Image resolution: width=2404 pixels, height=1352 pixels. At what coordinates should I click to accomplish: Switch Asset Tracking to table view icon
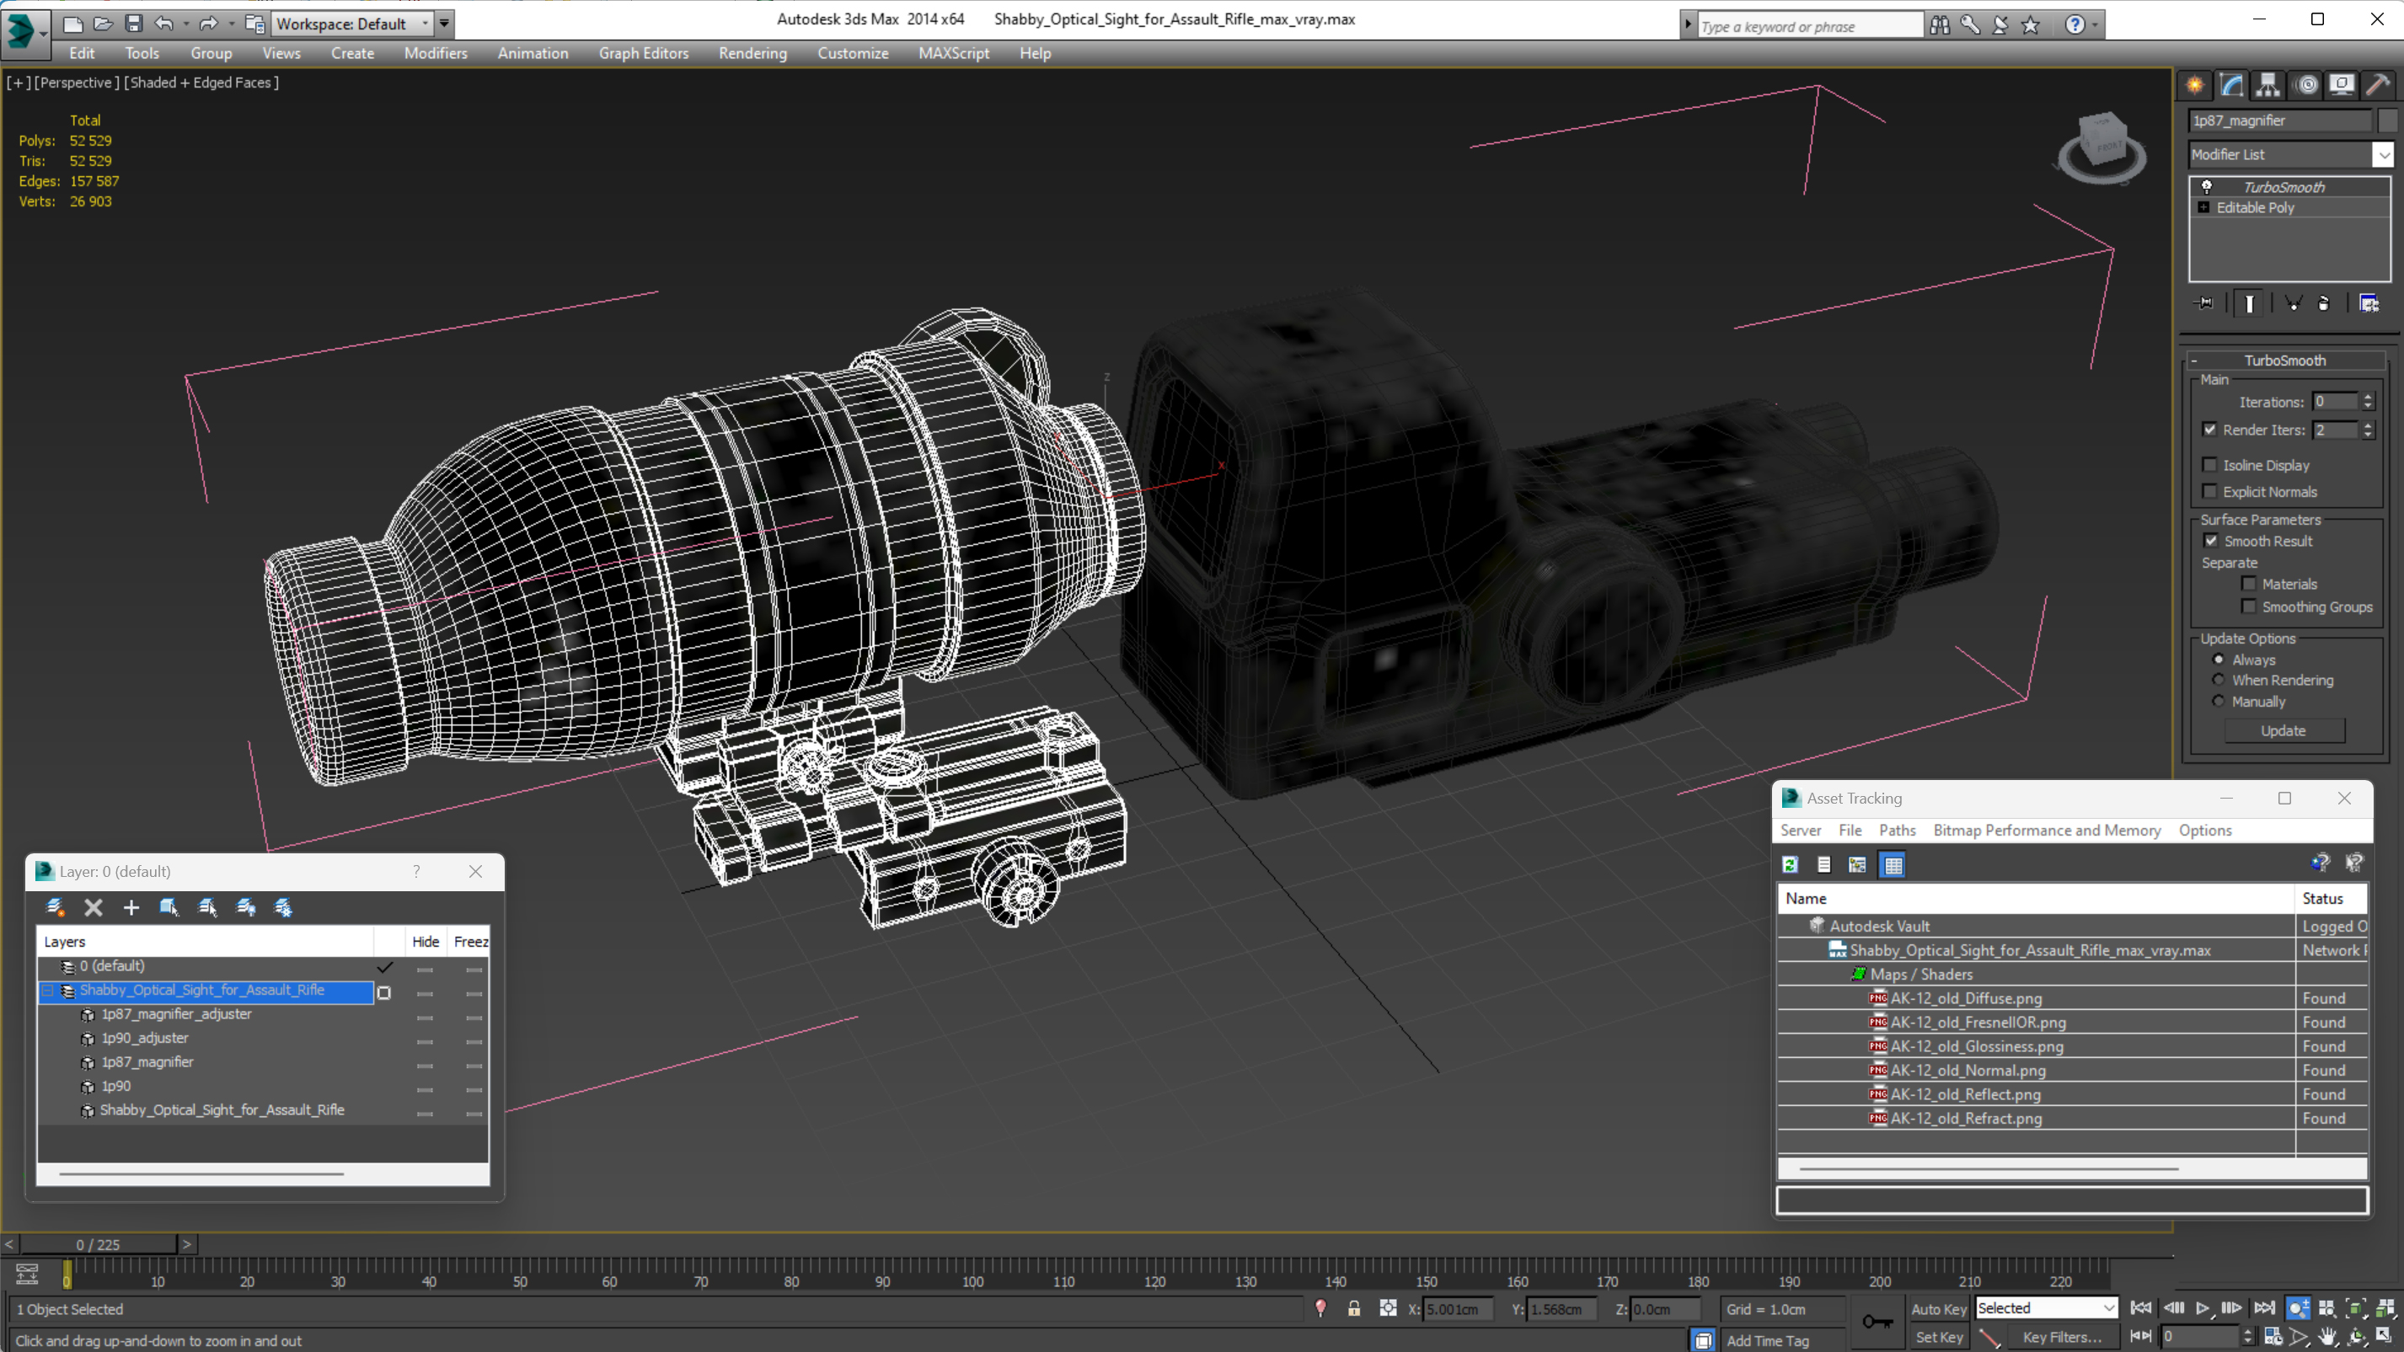click(x=1893, y=865)
